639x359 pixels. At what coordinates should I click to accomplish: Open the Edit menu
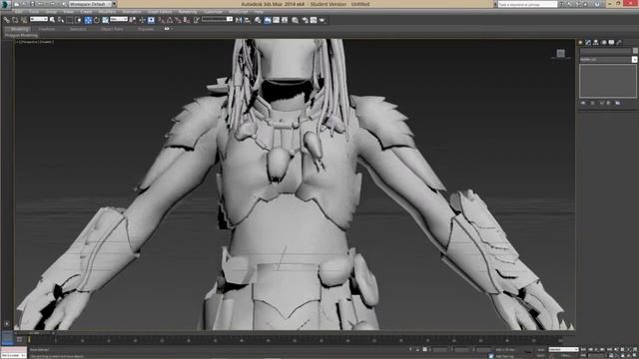point(18,12)
